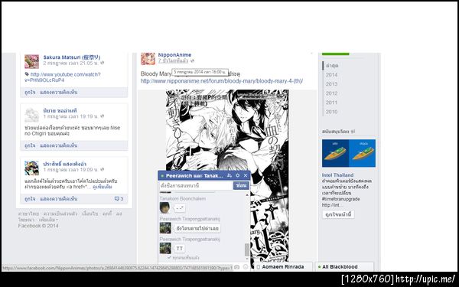Image resolution: width=459 pixels, height=287 pixels.
Task: Open the nipponanime.net bloody-mary-4 forum link
Action: click(222, 81)
